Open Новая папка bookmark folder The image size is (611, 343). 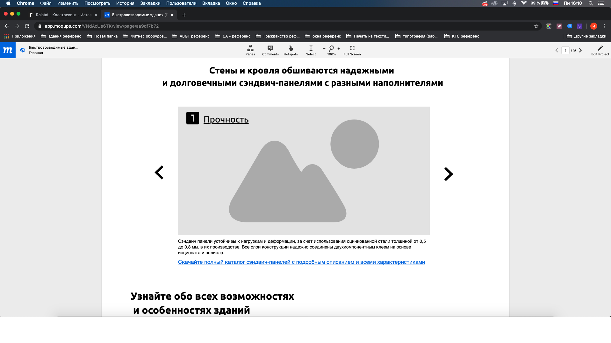[102, 36]
